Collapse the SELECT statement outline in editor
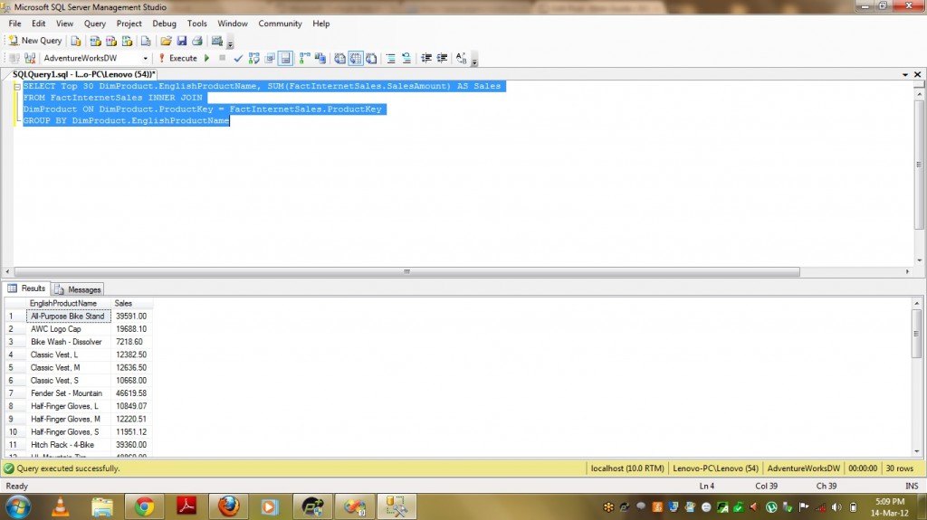Viewport: 927px width, 520px height. pos(17,87)
